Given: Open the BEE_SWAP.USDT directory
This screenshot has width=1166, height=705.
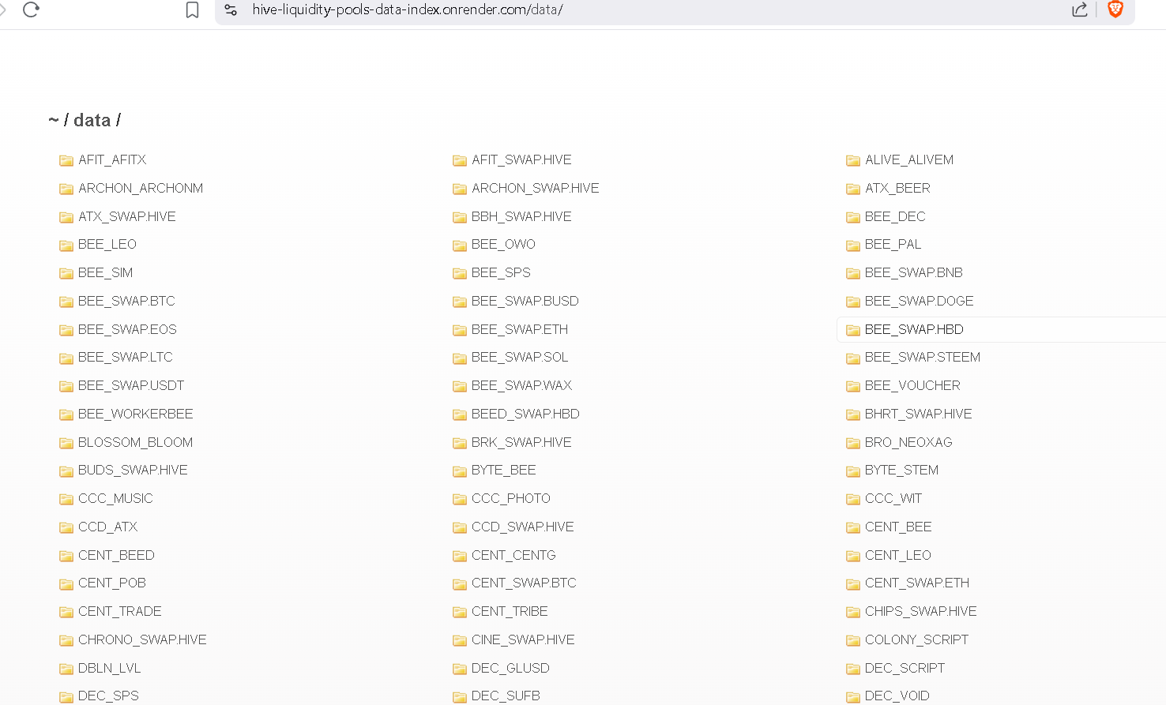Looking at the screenshot, I should coord(131,385).
